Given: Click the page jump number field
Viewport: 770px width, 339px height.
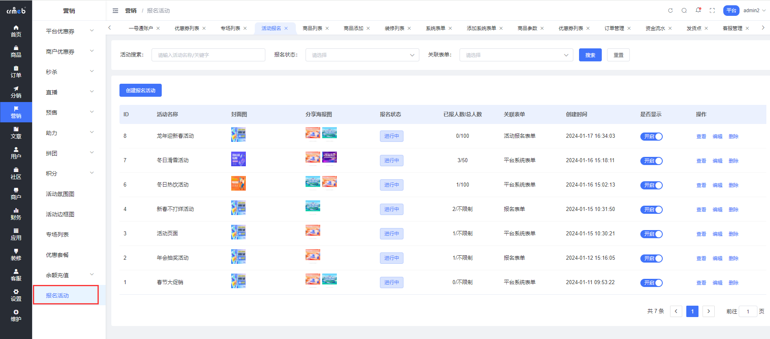Looking at the screenshot, I should point(748,311).
